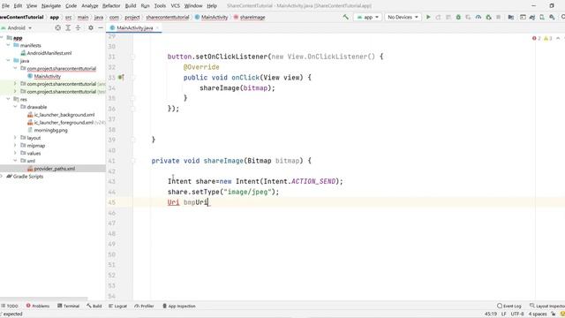
Task: Click the up arrow next to the warnings count
Action: click(x=558, y=38)
